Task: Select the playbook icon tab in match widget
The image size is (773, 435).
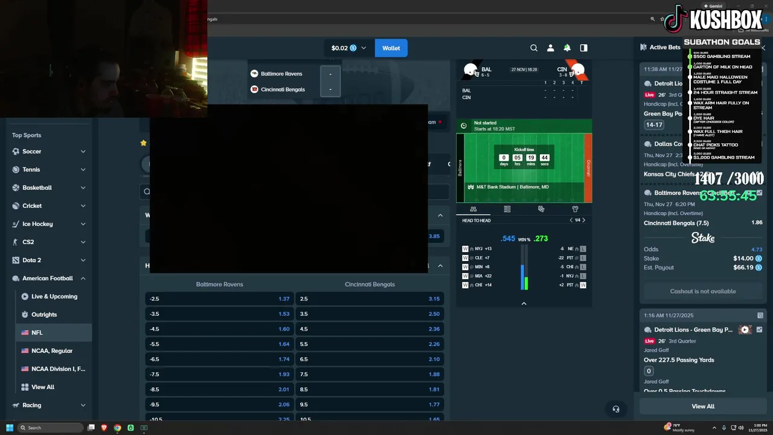Action: [x=541, y=209]
